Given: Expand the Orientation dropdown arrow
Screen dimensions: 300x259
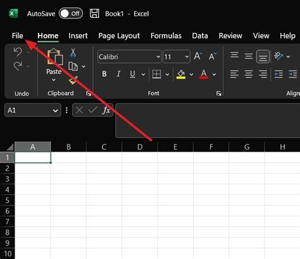Looking at the screenshot, I should 288,56.
